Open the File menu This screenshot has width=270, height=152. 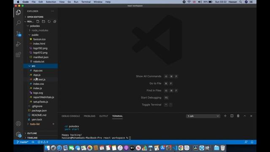click(34, 2)
